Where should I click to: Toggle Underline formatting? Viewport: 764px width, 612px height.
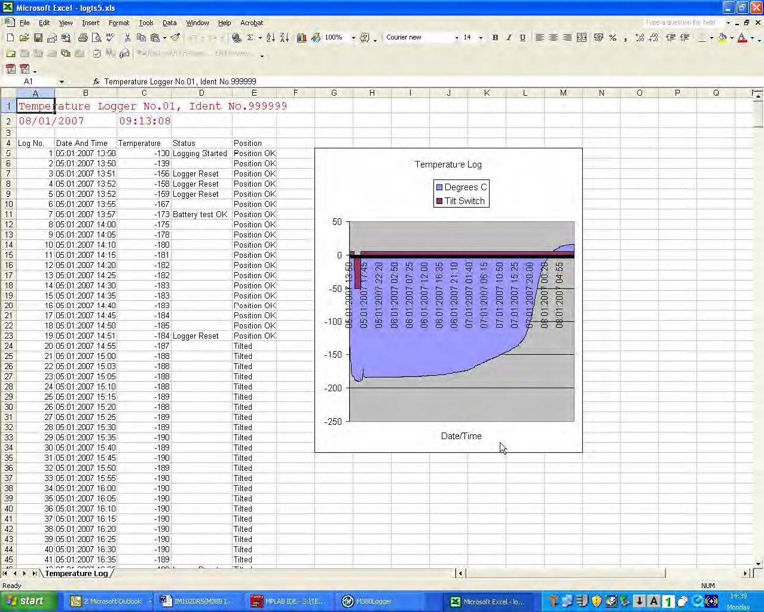point(522,38)
